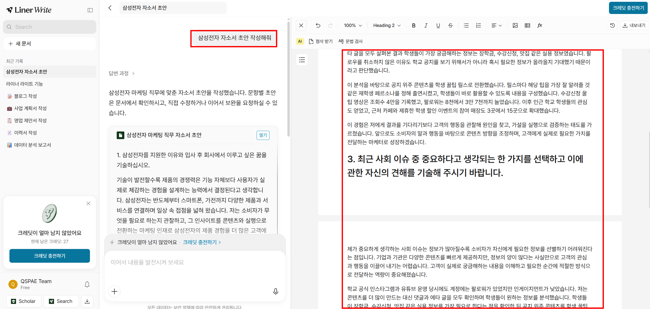Image resolution: width=650 pixels, height=309 pixels.
Task: Click the document icon on draft card
Action: point(120,135)
